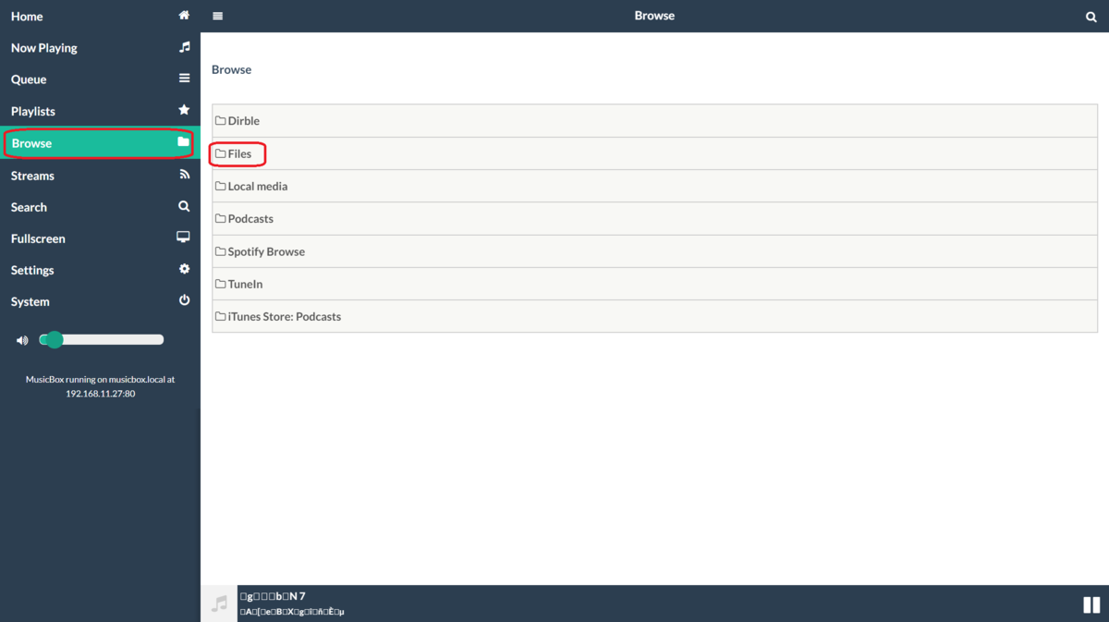Click the star icon beside Playlists
1109x622 pixels.
click(184, 110)
